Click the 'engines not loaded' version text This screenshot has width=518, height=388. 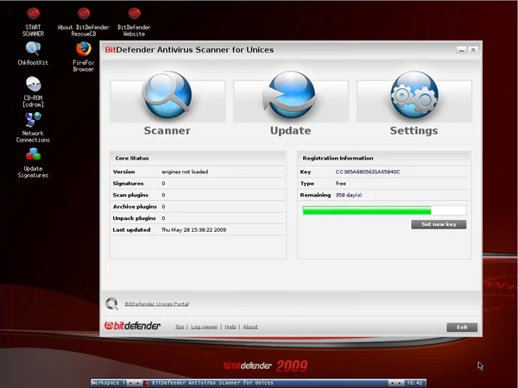185,172
